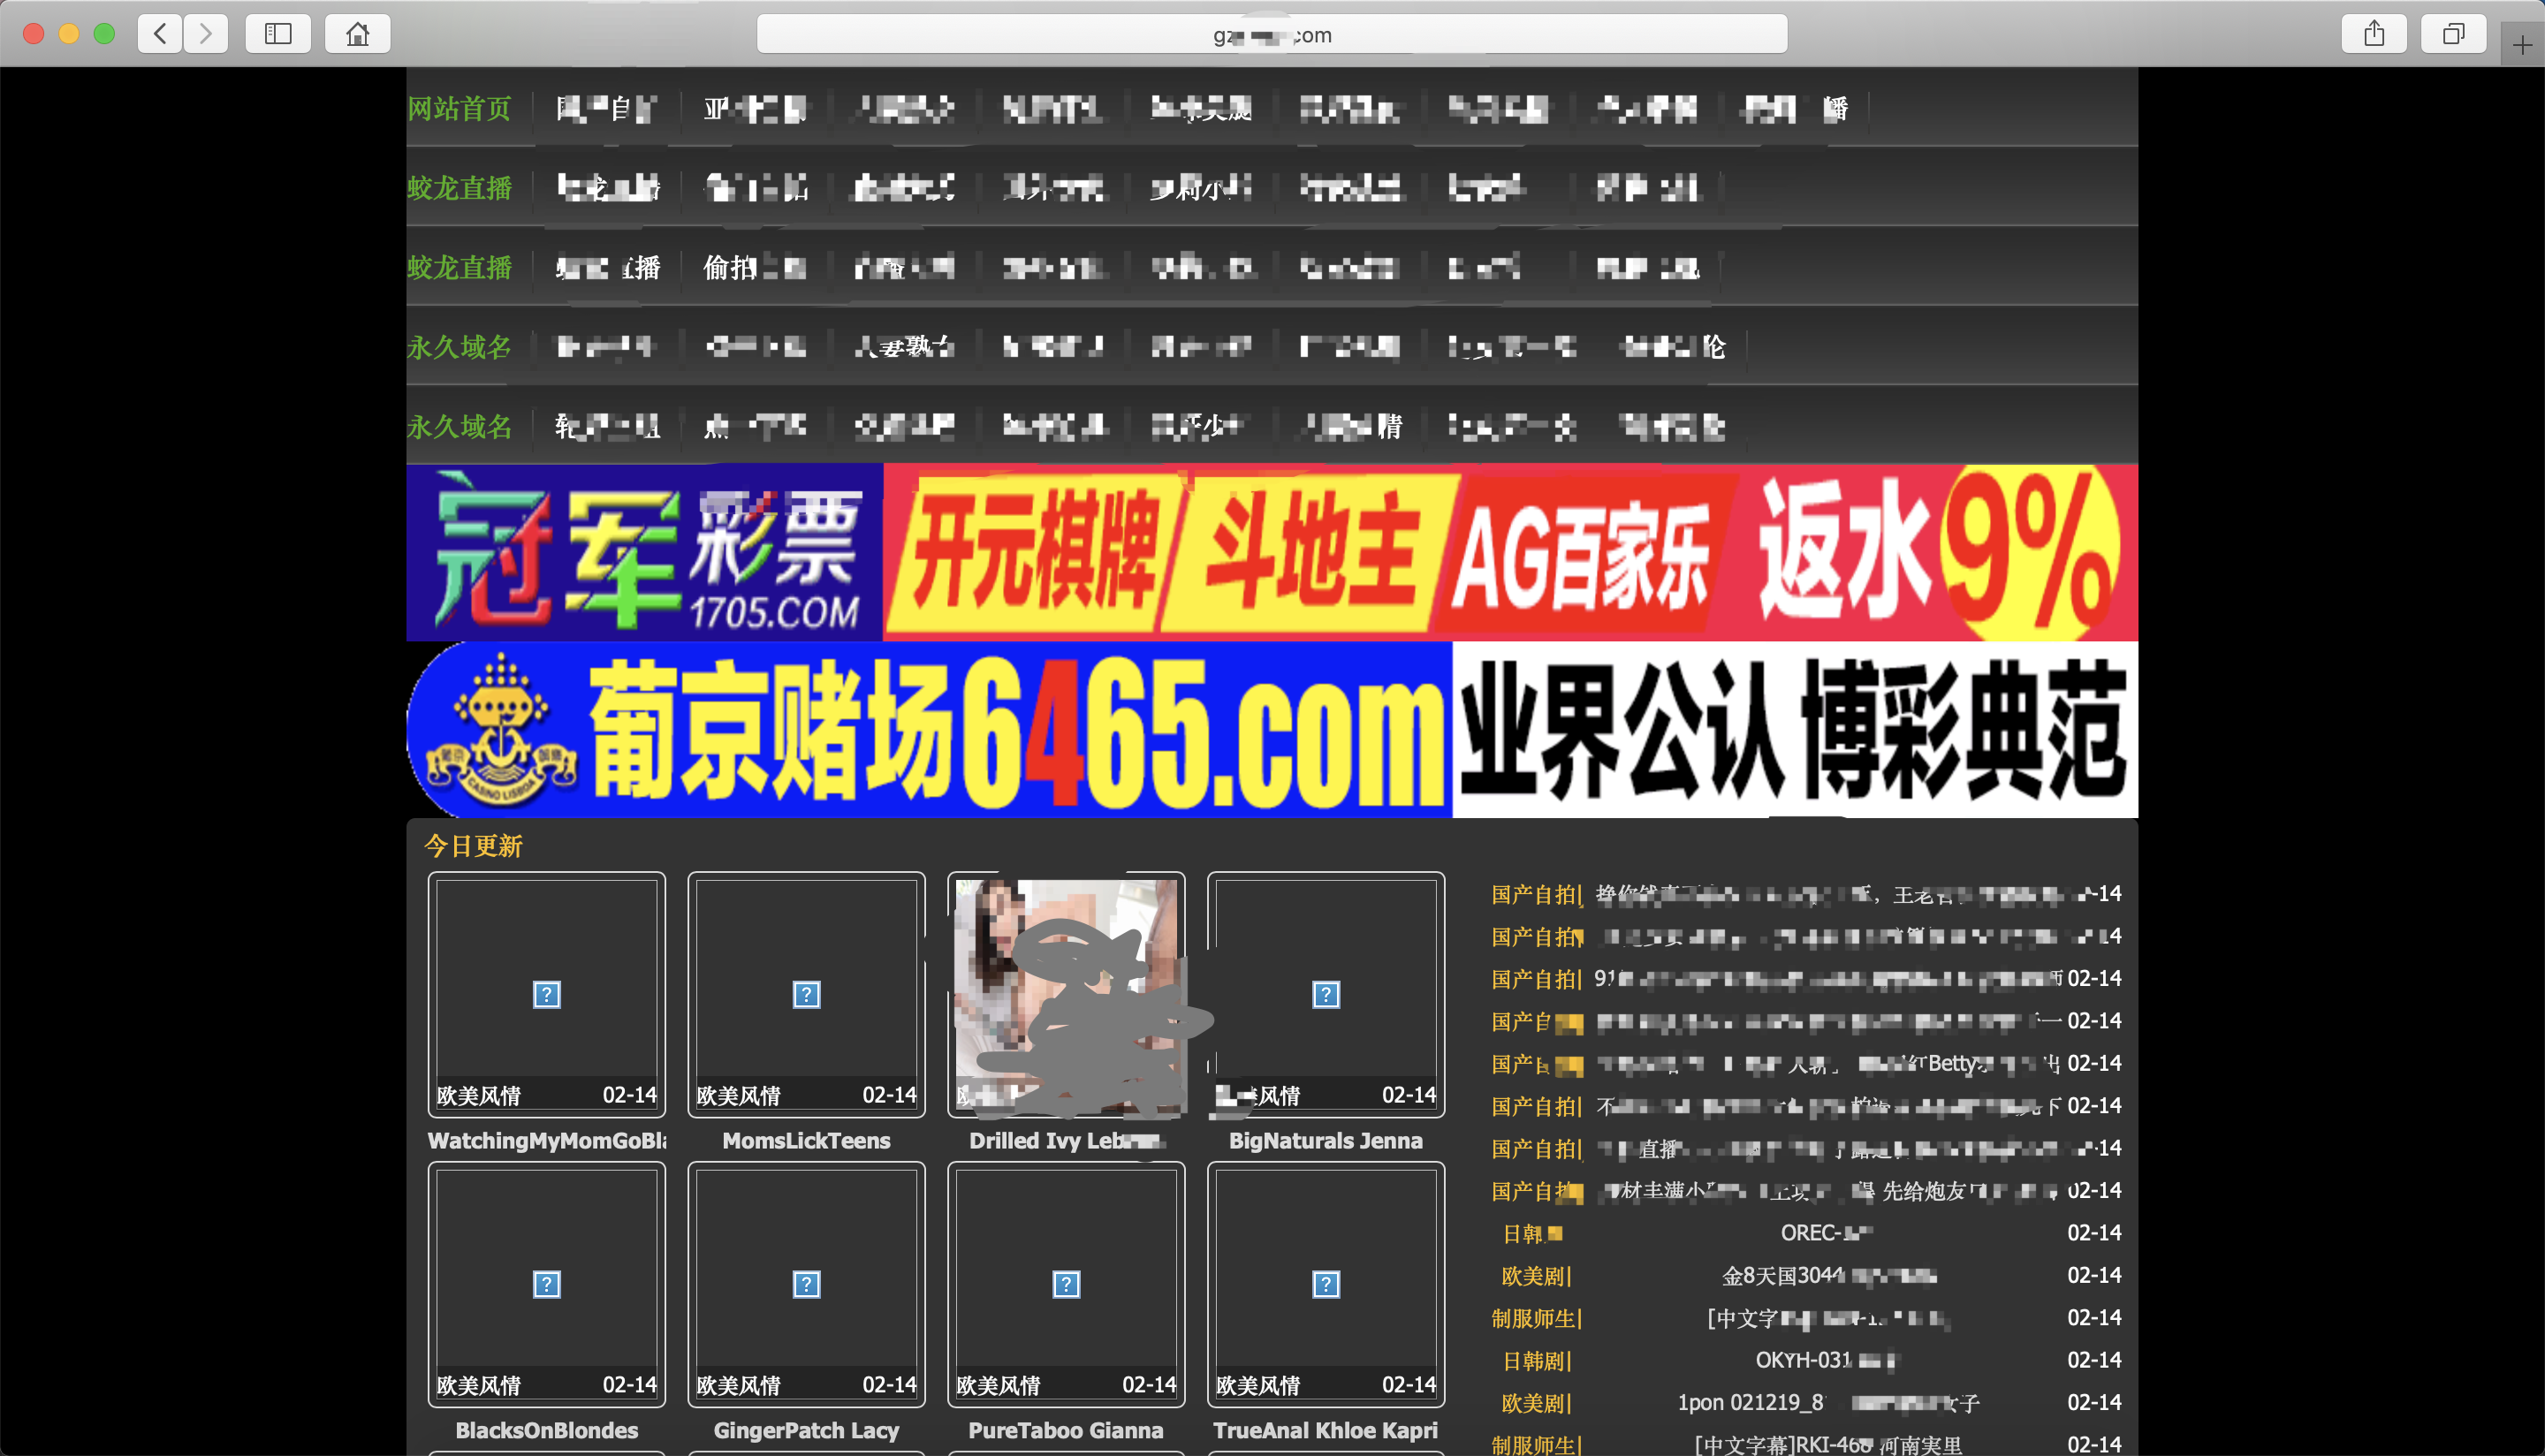Viewport: 2545px width, 1456px height.
Task: Click the 今日更新 section heading
Action: point(473,846)
